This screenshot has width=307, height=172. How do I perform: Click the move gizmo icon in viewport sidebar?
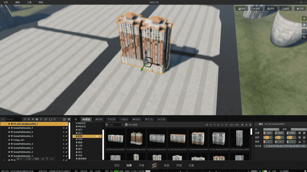click(x=304, y=18)
